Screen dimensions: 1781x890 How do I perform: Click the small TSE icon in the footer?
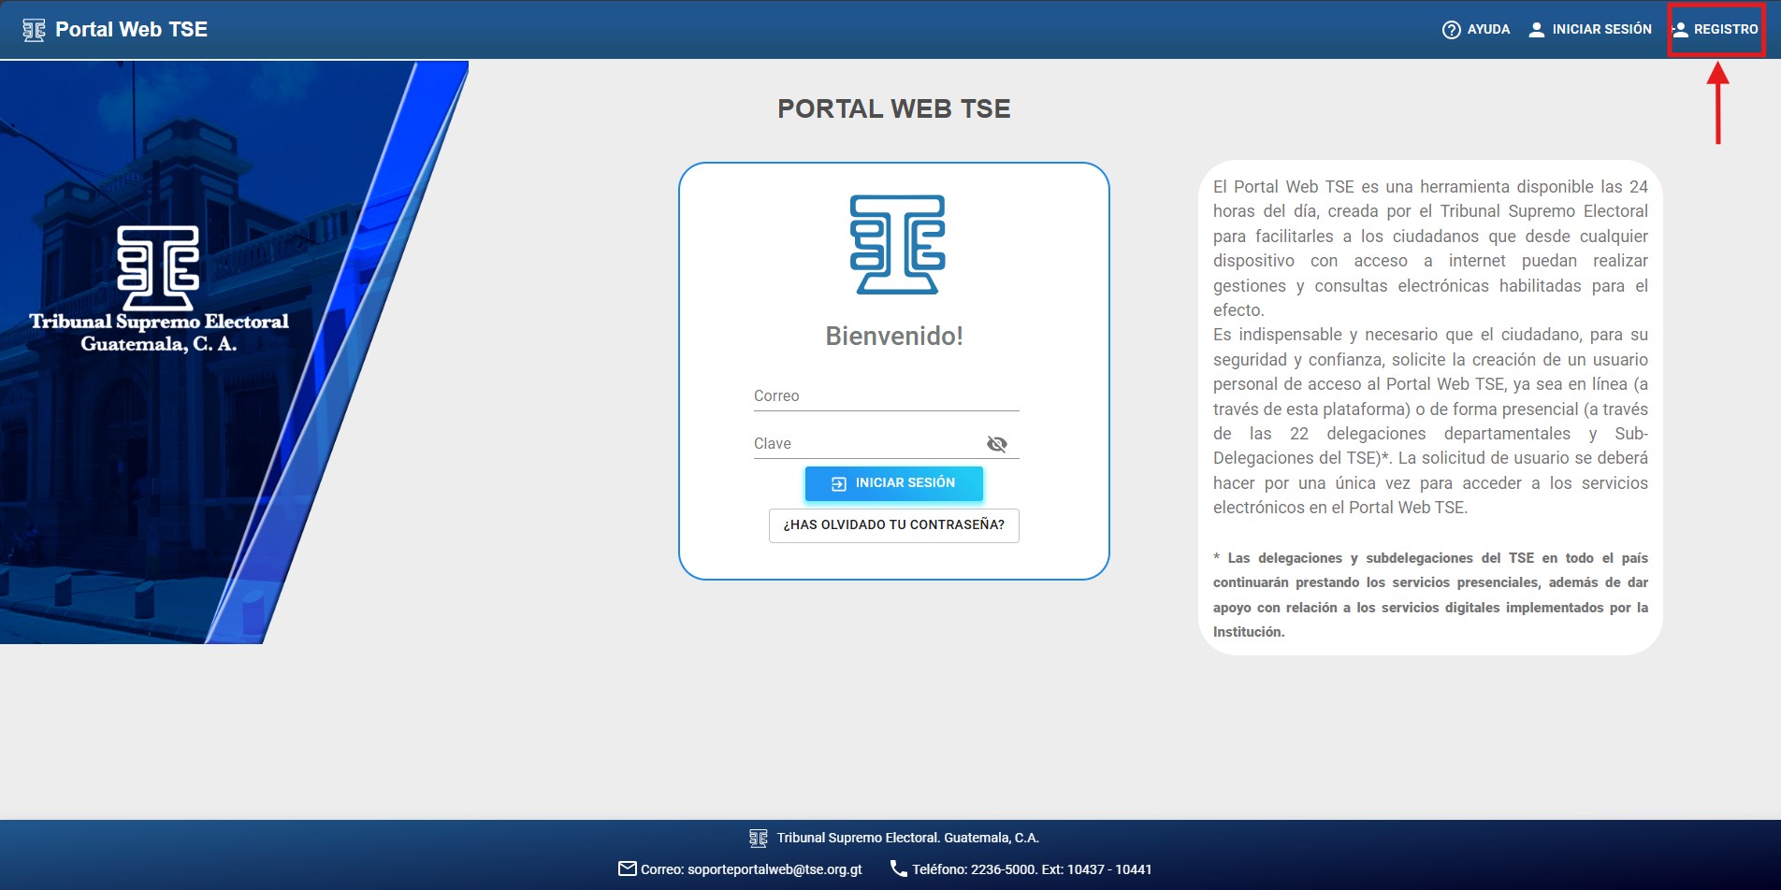759,839
